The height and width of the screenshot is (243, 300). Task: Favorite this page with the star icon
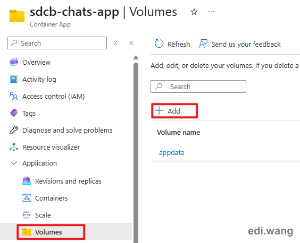[194, 12]
